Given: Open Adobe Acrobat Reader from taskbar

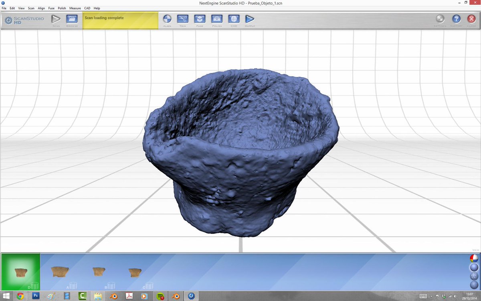Looking at the screenshot, I should point(129,296).
